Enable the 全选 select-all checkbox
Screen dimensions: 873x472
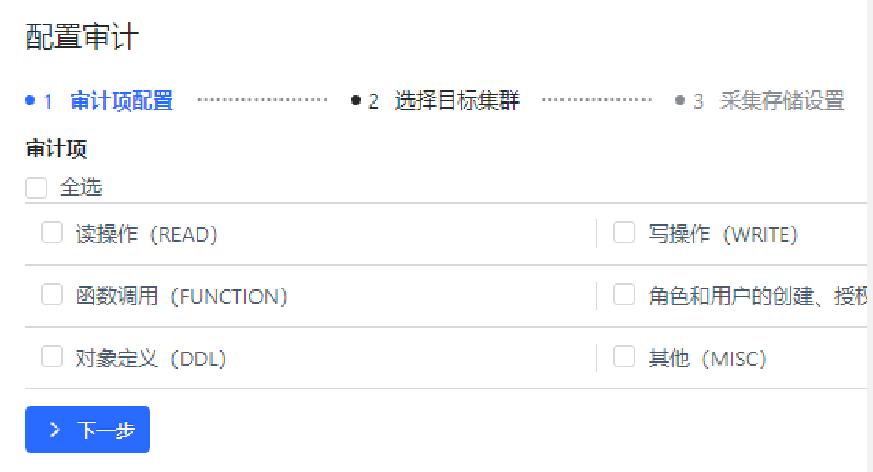(x=36, y=188)
